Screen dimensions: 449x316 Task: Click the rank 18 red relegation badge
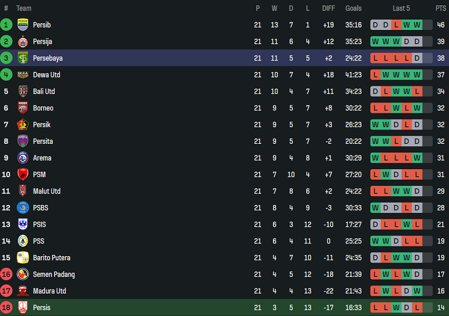pos(6,307)
